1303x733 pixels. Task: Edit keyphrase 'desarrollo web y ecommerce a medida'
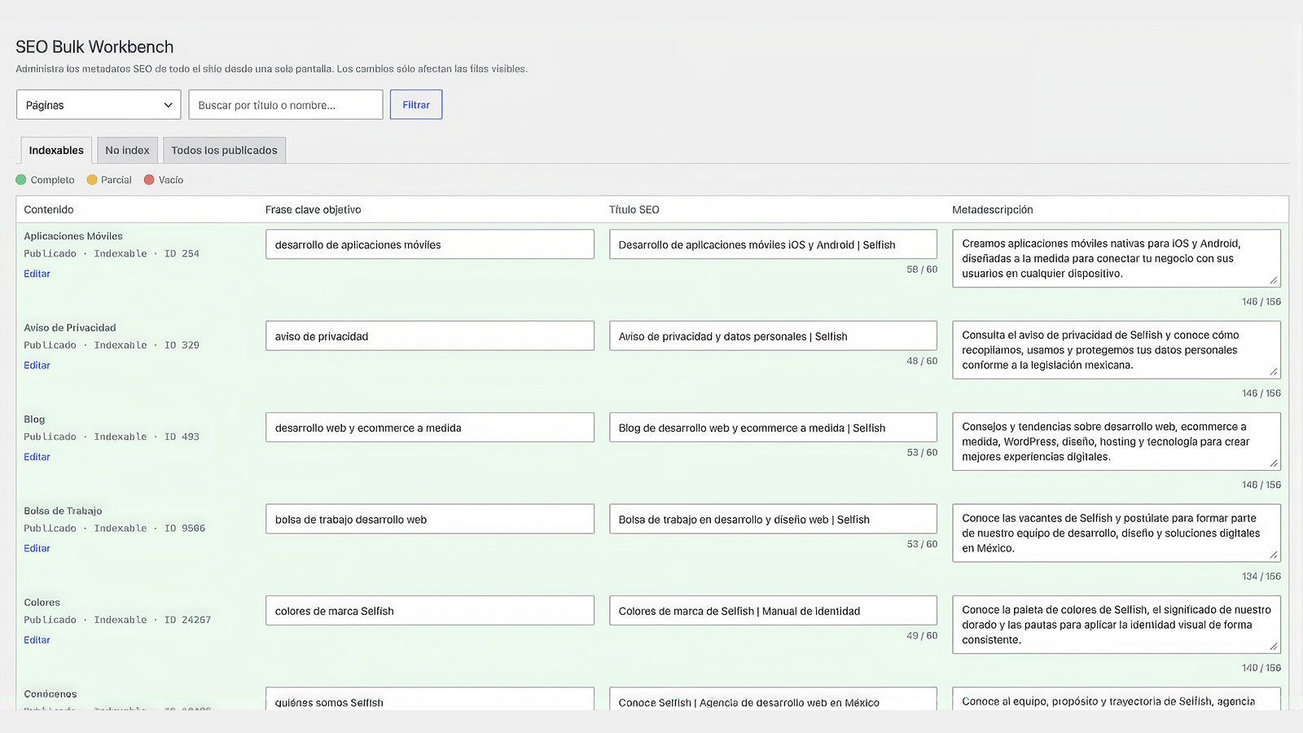click(430, 428)
